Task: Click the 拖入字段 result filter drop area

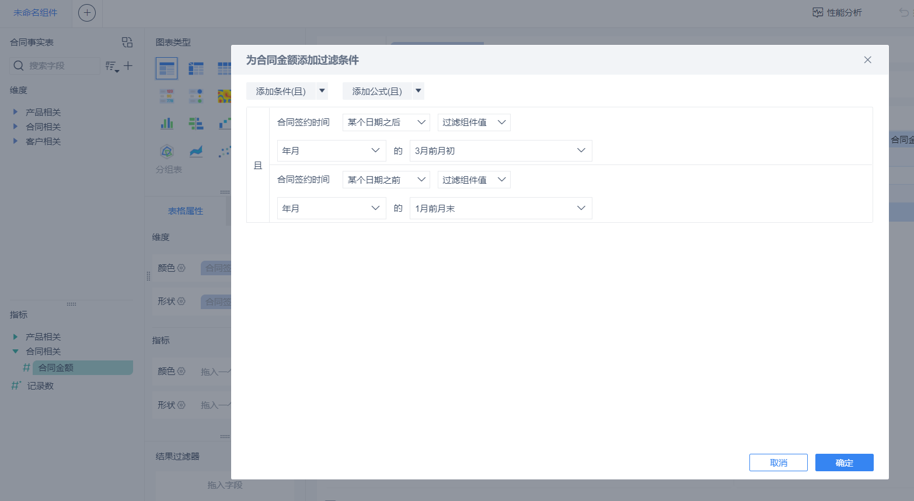Action: click(225, 485)
